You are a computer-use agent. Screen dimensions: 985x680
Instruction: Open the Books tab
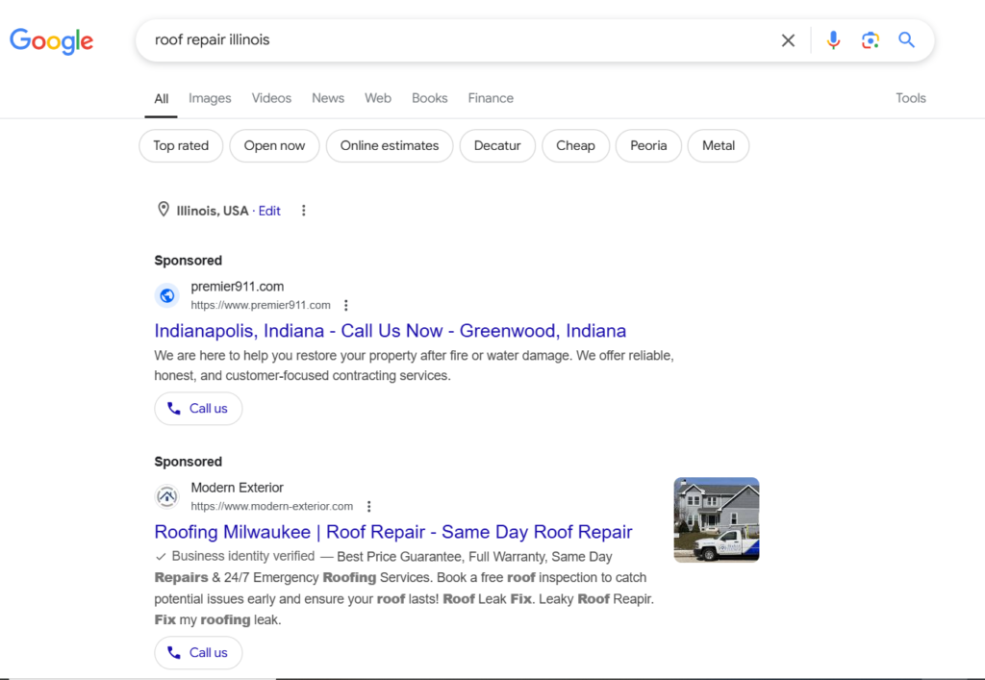point(430,98)
